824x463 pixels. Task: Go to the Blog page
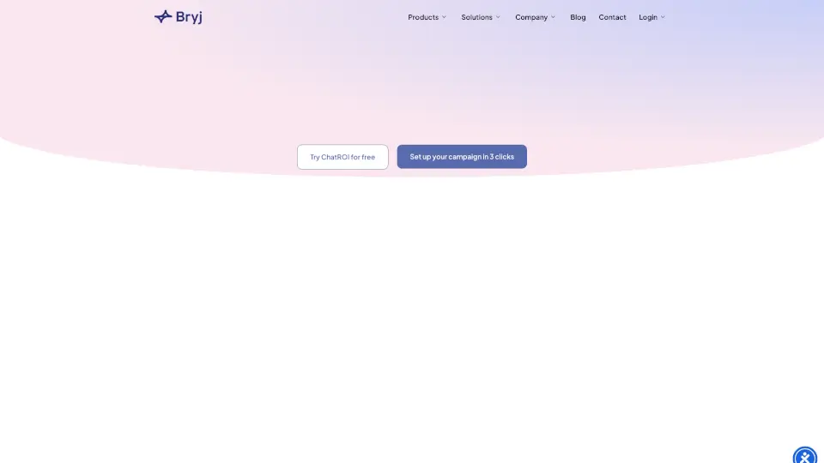tap(578, 17)
